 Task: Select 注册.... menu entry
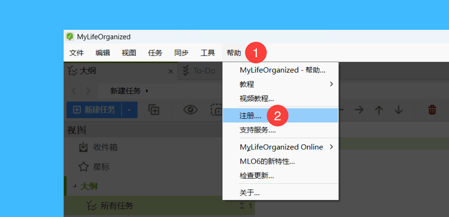pyautogui.click(x=281, y=116)
